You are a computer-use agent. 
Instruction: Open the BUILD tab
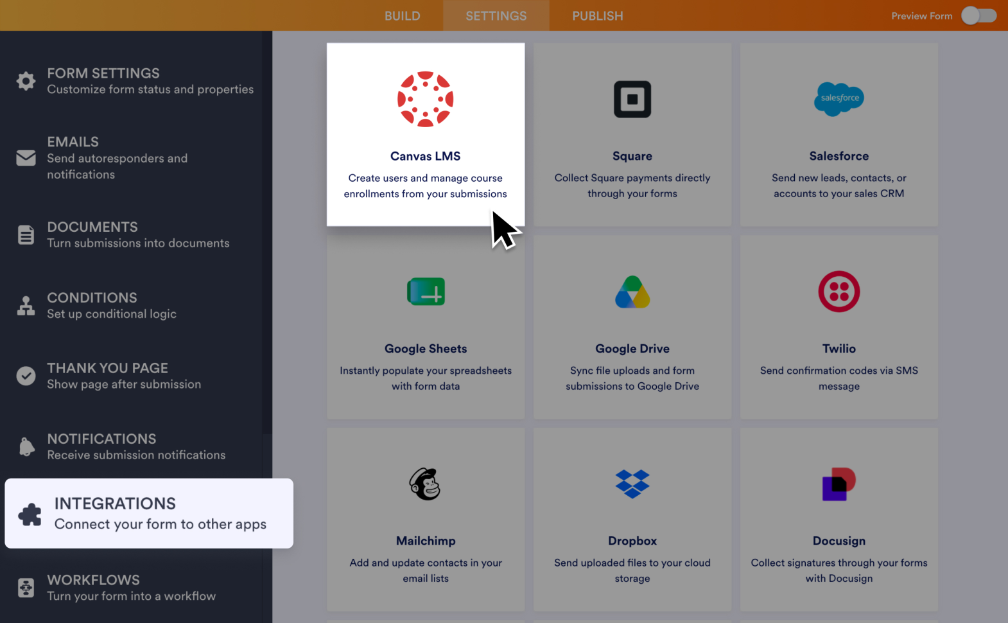point(403,15)
